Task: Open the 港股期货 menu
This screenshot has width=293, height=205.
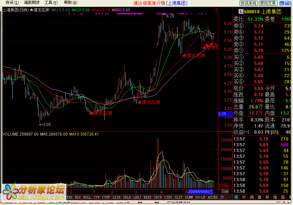Action: (x=32, y=3)
